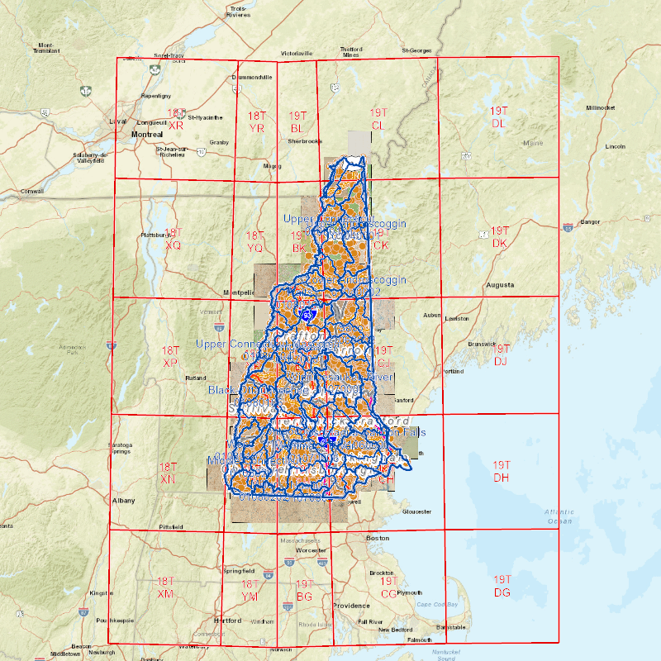The image size is (661, 661).
Task: Click the Route 112 shield near Thetford Mines
Action: tap(335, 87)
